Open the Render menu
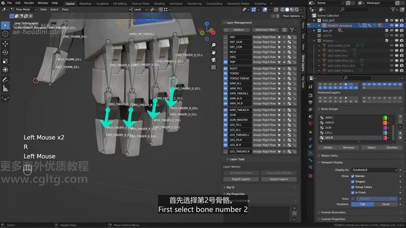The width and height of the screenshot is (406, 228). coord(29,3)
